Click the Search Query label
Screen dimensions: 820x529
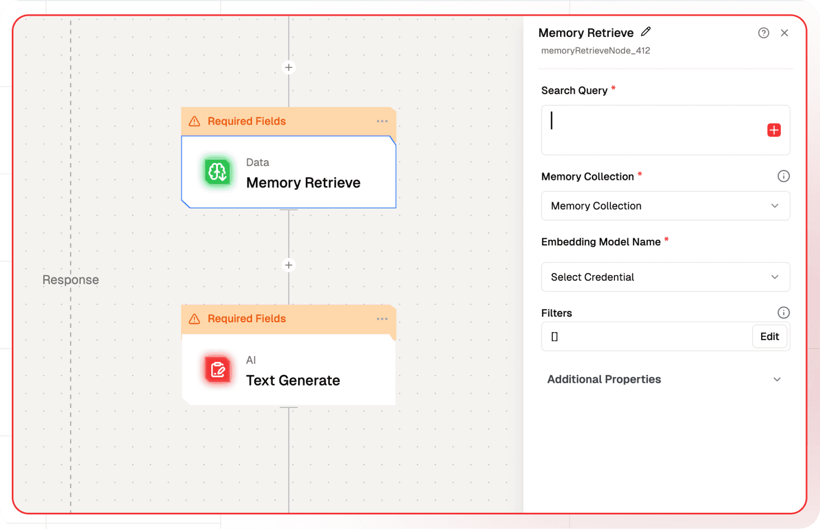tap(574, 90)
